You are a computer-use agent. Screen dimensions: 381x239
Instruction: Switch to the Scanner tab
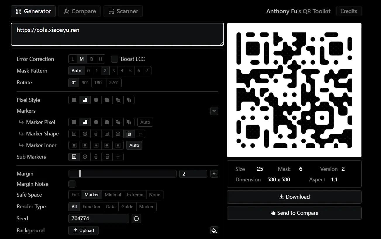pyautogui.click(x=123, y=11)
